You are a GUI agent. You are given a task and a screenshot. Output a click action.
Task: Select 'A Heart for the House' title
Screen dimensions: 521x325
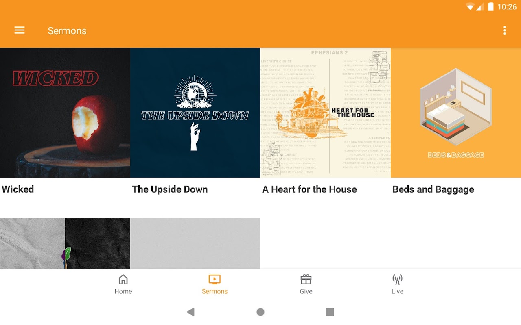[309, 189]
